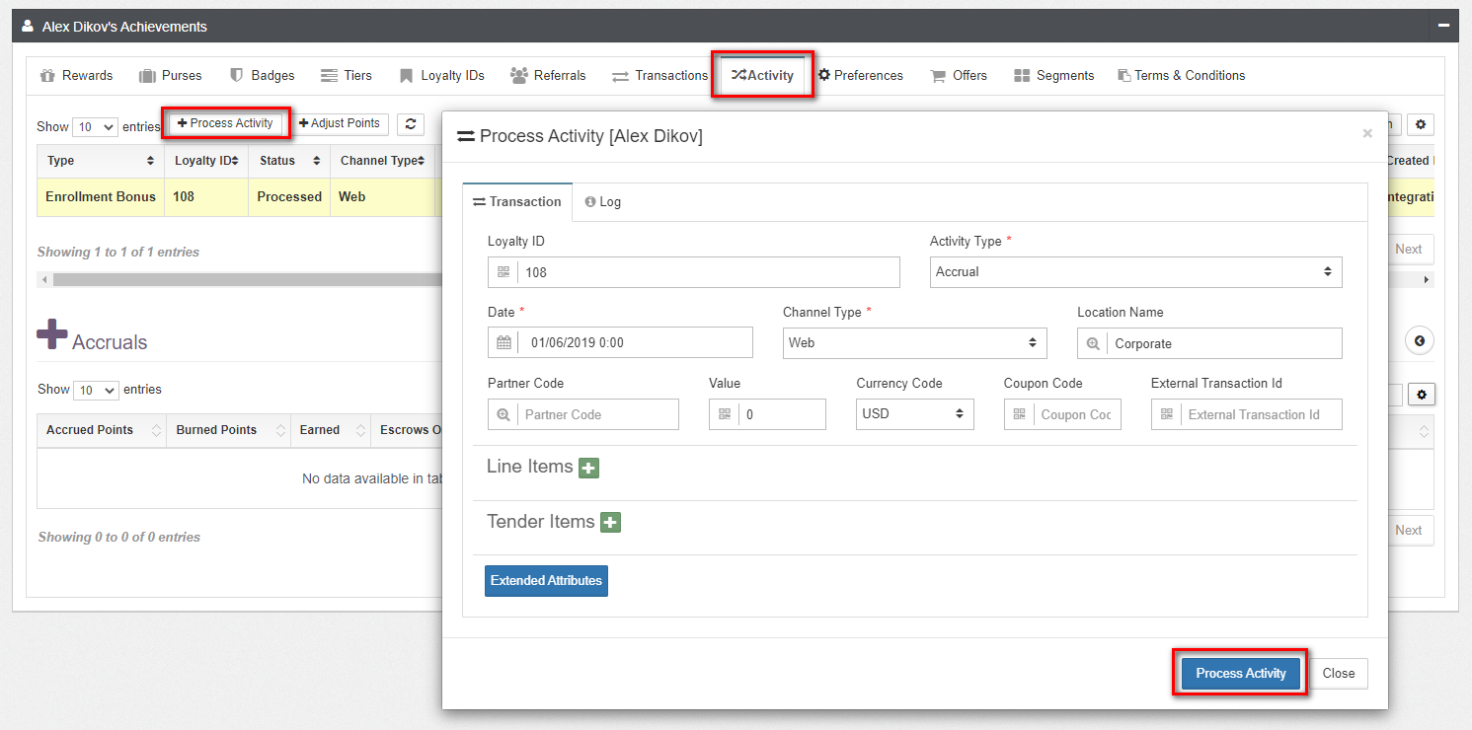Change the Show entries count for Accruals
The width and height of the screenshot is (1472, 730).
tap(95, 391)
